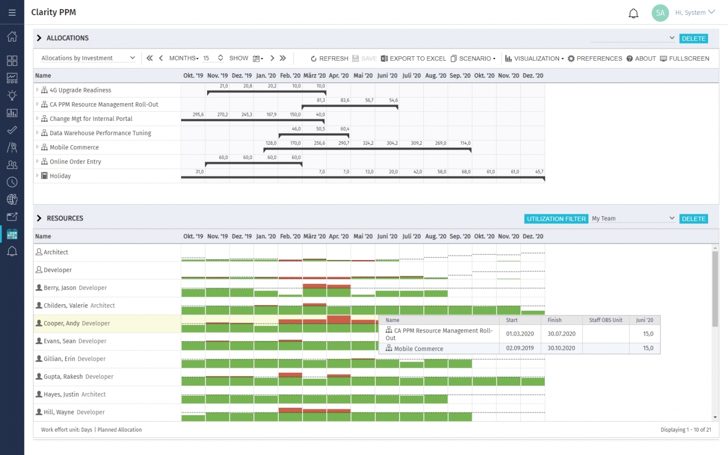The height and width of the screenshot is (455, 728).
Task: Click the notifications bell at top right
Action: coord(634,13)
